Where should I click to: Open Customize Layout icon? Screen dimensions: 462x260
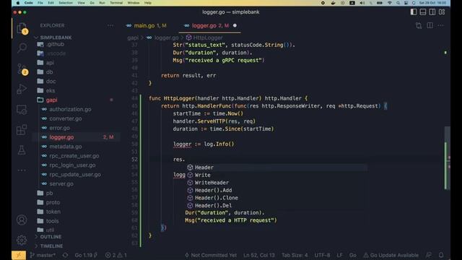[x=442, y=12]
